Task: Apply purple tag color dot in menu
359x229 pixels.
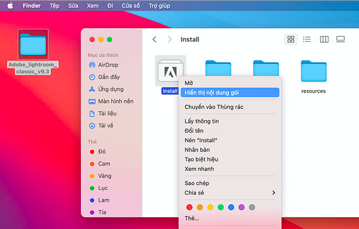Action: (x=242, y=207)
